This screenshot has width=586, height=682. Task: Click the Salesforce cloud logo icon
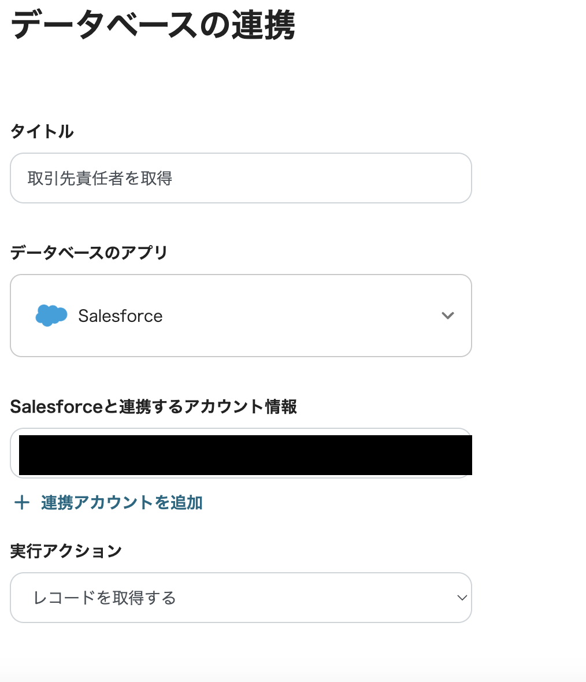point(51,316)
